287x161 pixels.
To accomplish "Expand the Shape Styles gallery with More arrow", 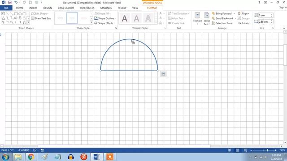I will [x=91, y=22].
